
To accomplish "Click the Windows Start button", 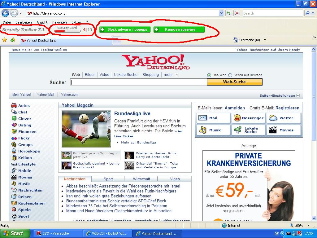I will 15,233.
